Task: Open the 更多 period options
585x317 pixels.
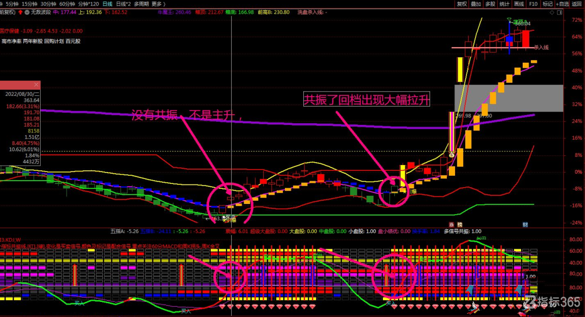Action: point(158,4)
